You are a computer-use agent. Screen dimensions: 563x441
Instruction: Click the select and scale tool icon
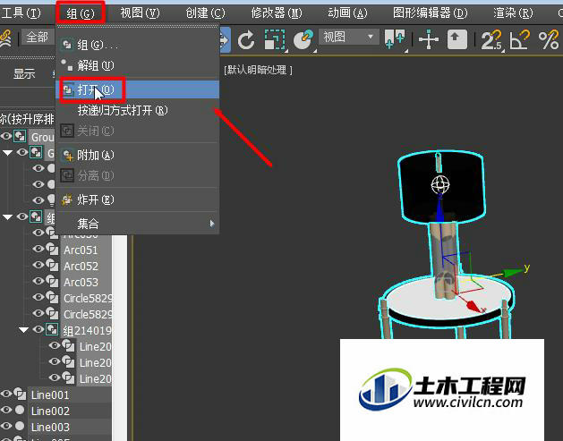(275, 40)
